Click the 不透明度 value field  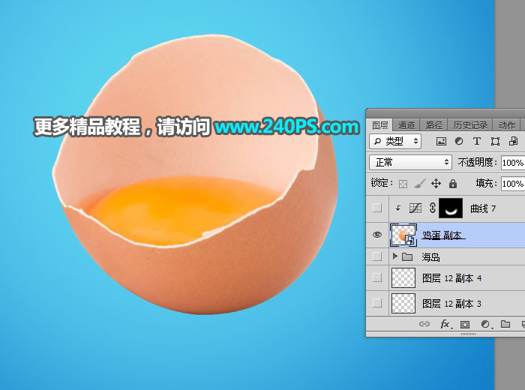(513, 163)
